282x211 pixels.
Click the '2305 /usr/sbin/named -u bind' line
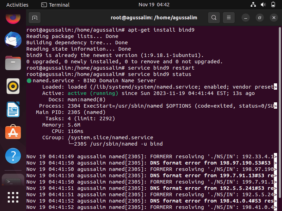pos(118,144)
